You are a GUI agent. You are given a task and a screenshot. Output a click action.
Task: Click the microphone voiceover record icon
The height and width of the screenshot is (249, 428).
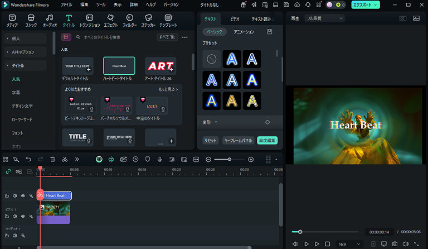pos(160,159)
